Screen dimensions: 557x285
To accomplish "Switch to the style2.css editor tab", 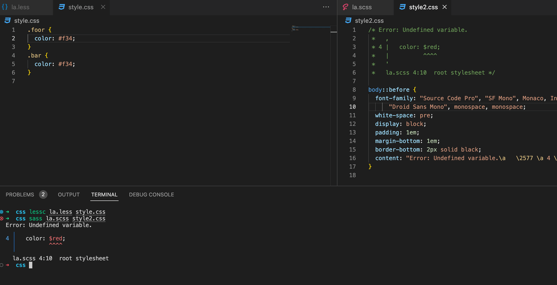I will pos(423,7).
